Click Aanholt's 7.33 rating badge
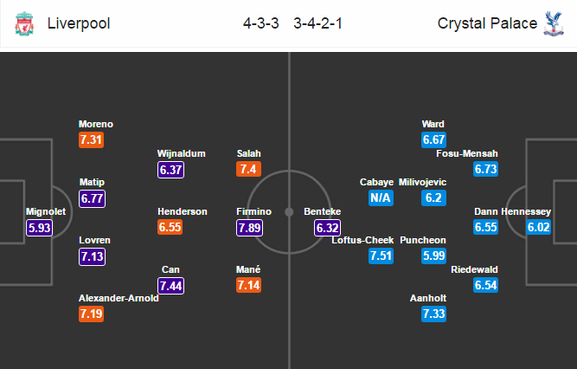 click(x=434, y=314)
